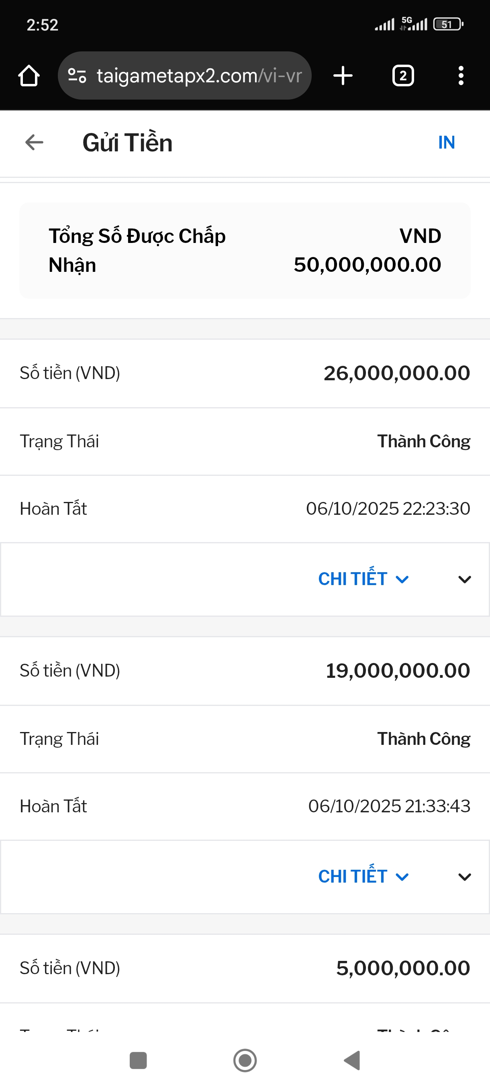
Task: Select the 26,000,000.00 amount row
Action: [x=245, y=373]
